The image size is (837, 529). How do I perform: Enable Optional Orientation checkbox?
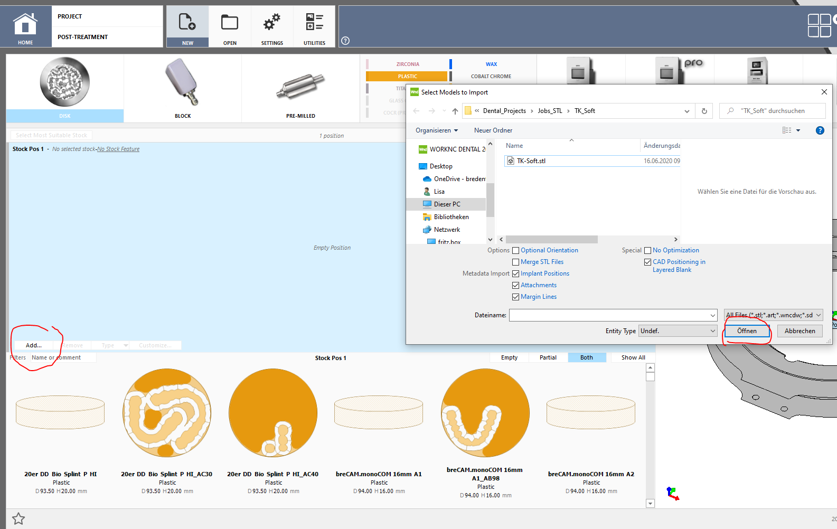tap(516, 251)
